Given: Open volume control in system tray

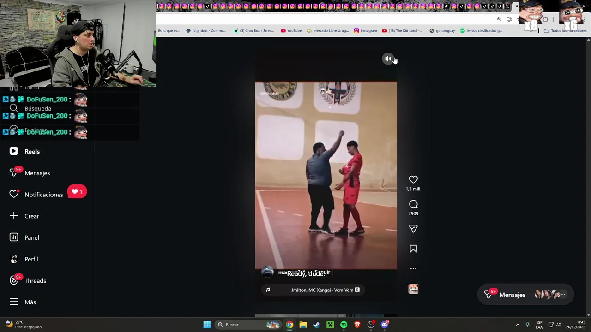Looking at the screenshot, I should pyautogui.click(x=558, y=325).
